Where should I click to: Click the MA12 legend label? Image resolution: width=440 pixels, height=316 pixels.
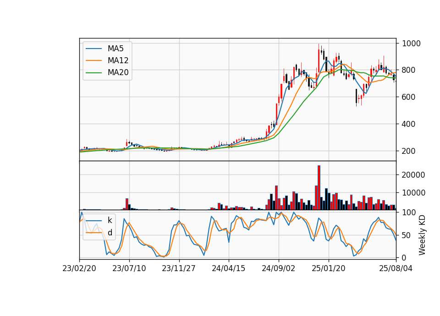(118, 60)
